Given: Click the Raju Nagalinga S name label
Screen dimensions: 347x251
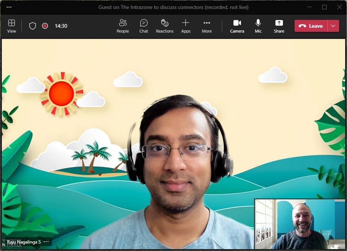Looking at the screenshot, I should pyautogui.click(x=24, y=242).
